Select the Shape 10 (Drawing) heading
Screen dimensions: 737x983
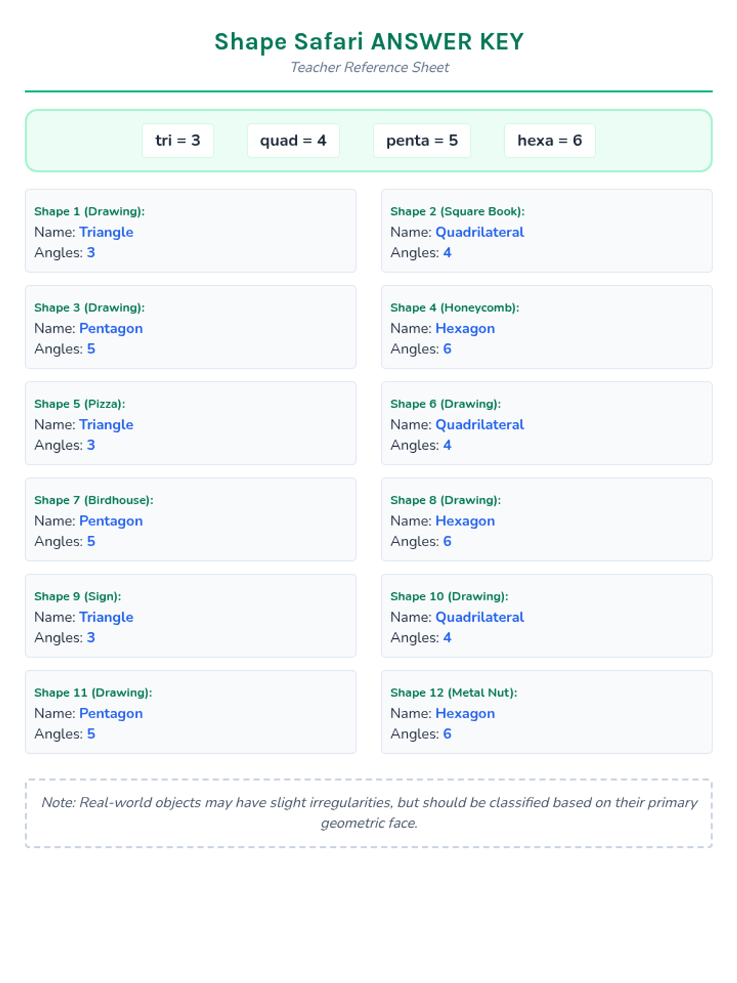coord(449,597)
